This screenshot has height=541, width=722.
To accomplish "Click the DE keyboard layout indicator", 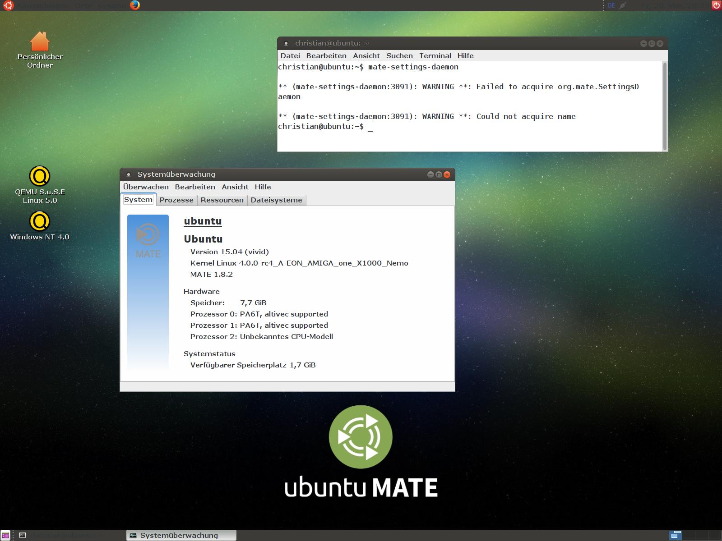I will click(x=611, y=5).
